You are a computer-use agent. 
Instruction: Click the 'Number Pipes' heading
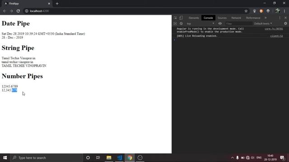point(22,76)
